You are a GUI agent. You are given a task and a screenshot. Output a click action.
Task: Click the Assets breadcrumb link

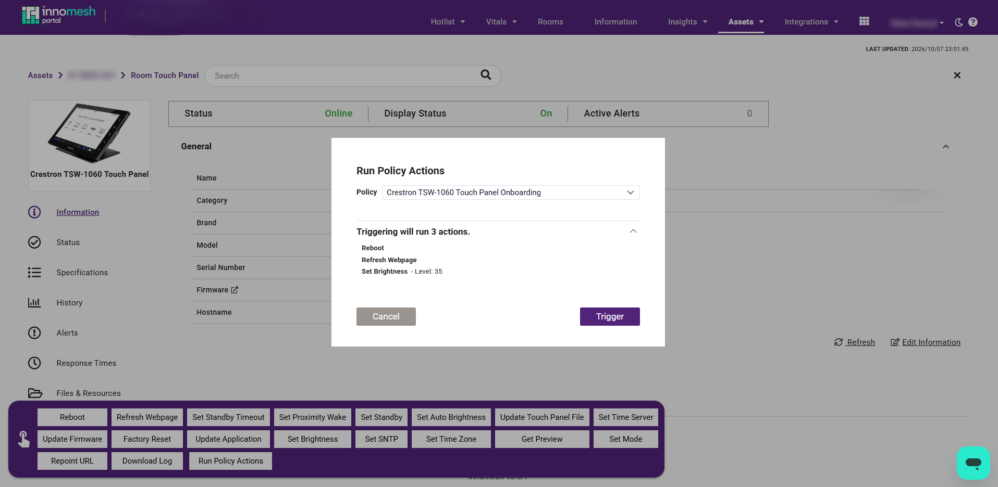(x=40, y=75)
